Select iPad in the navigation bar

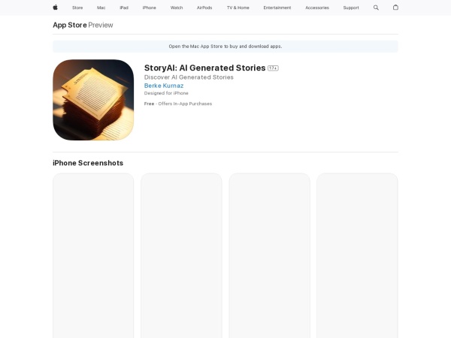[124, 8]
